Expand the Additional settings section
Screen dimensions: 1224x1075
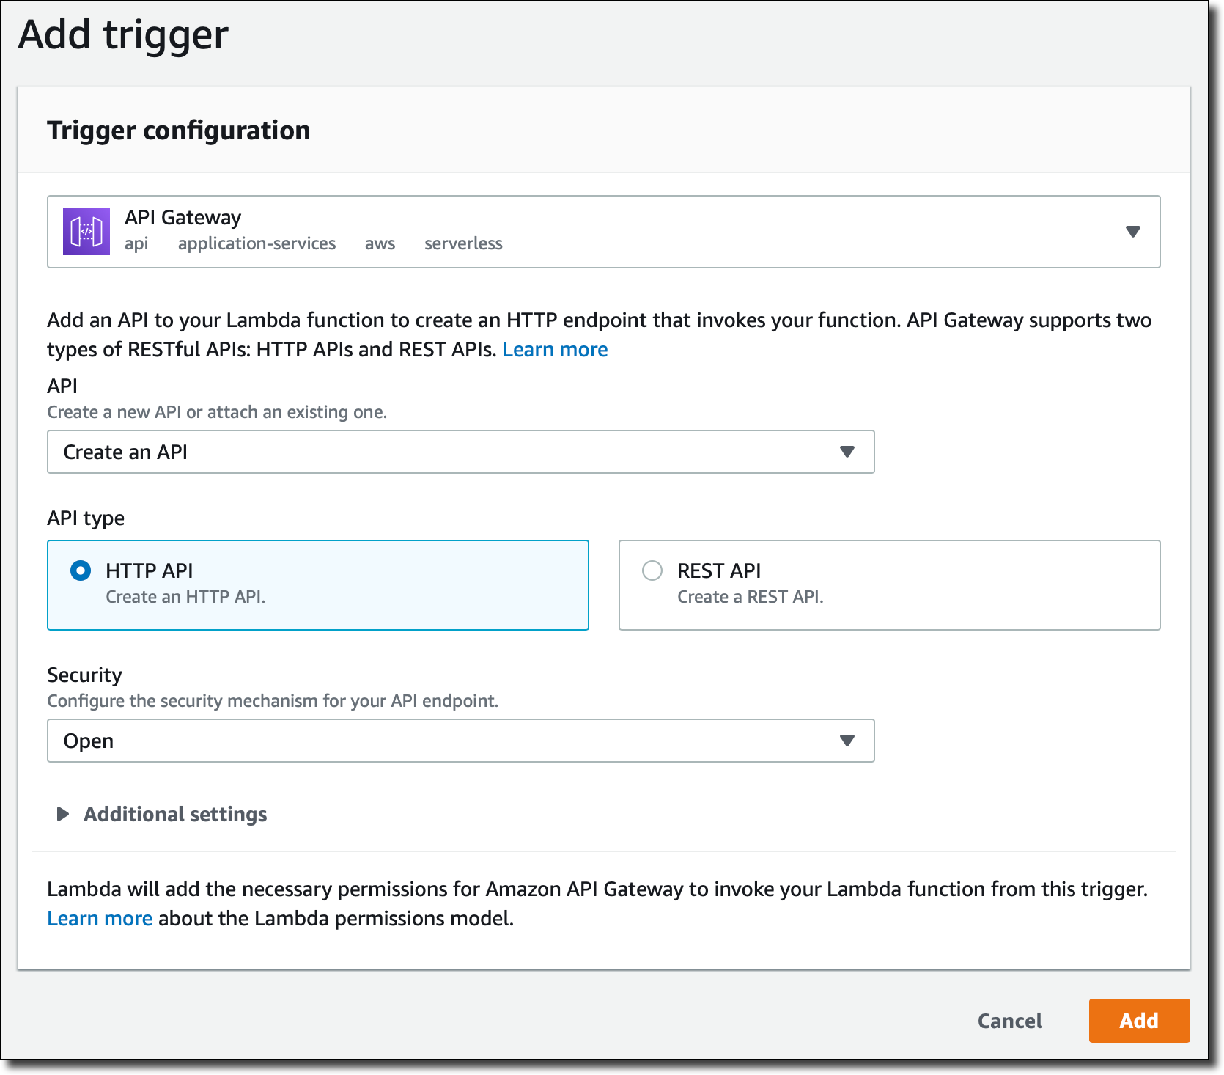click(x=174, y=814)
